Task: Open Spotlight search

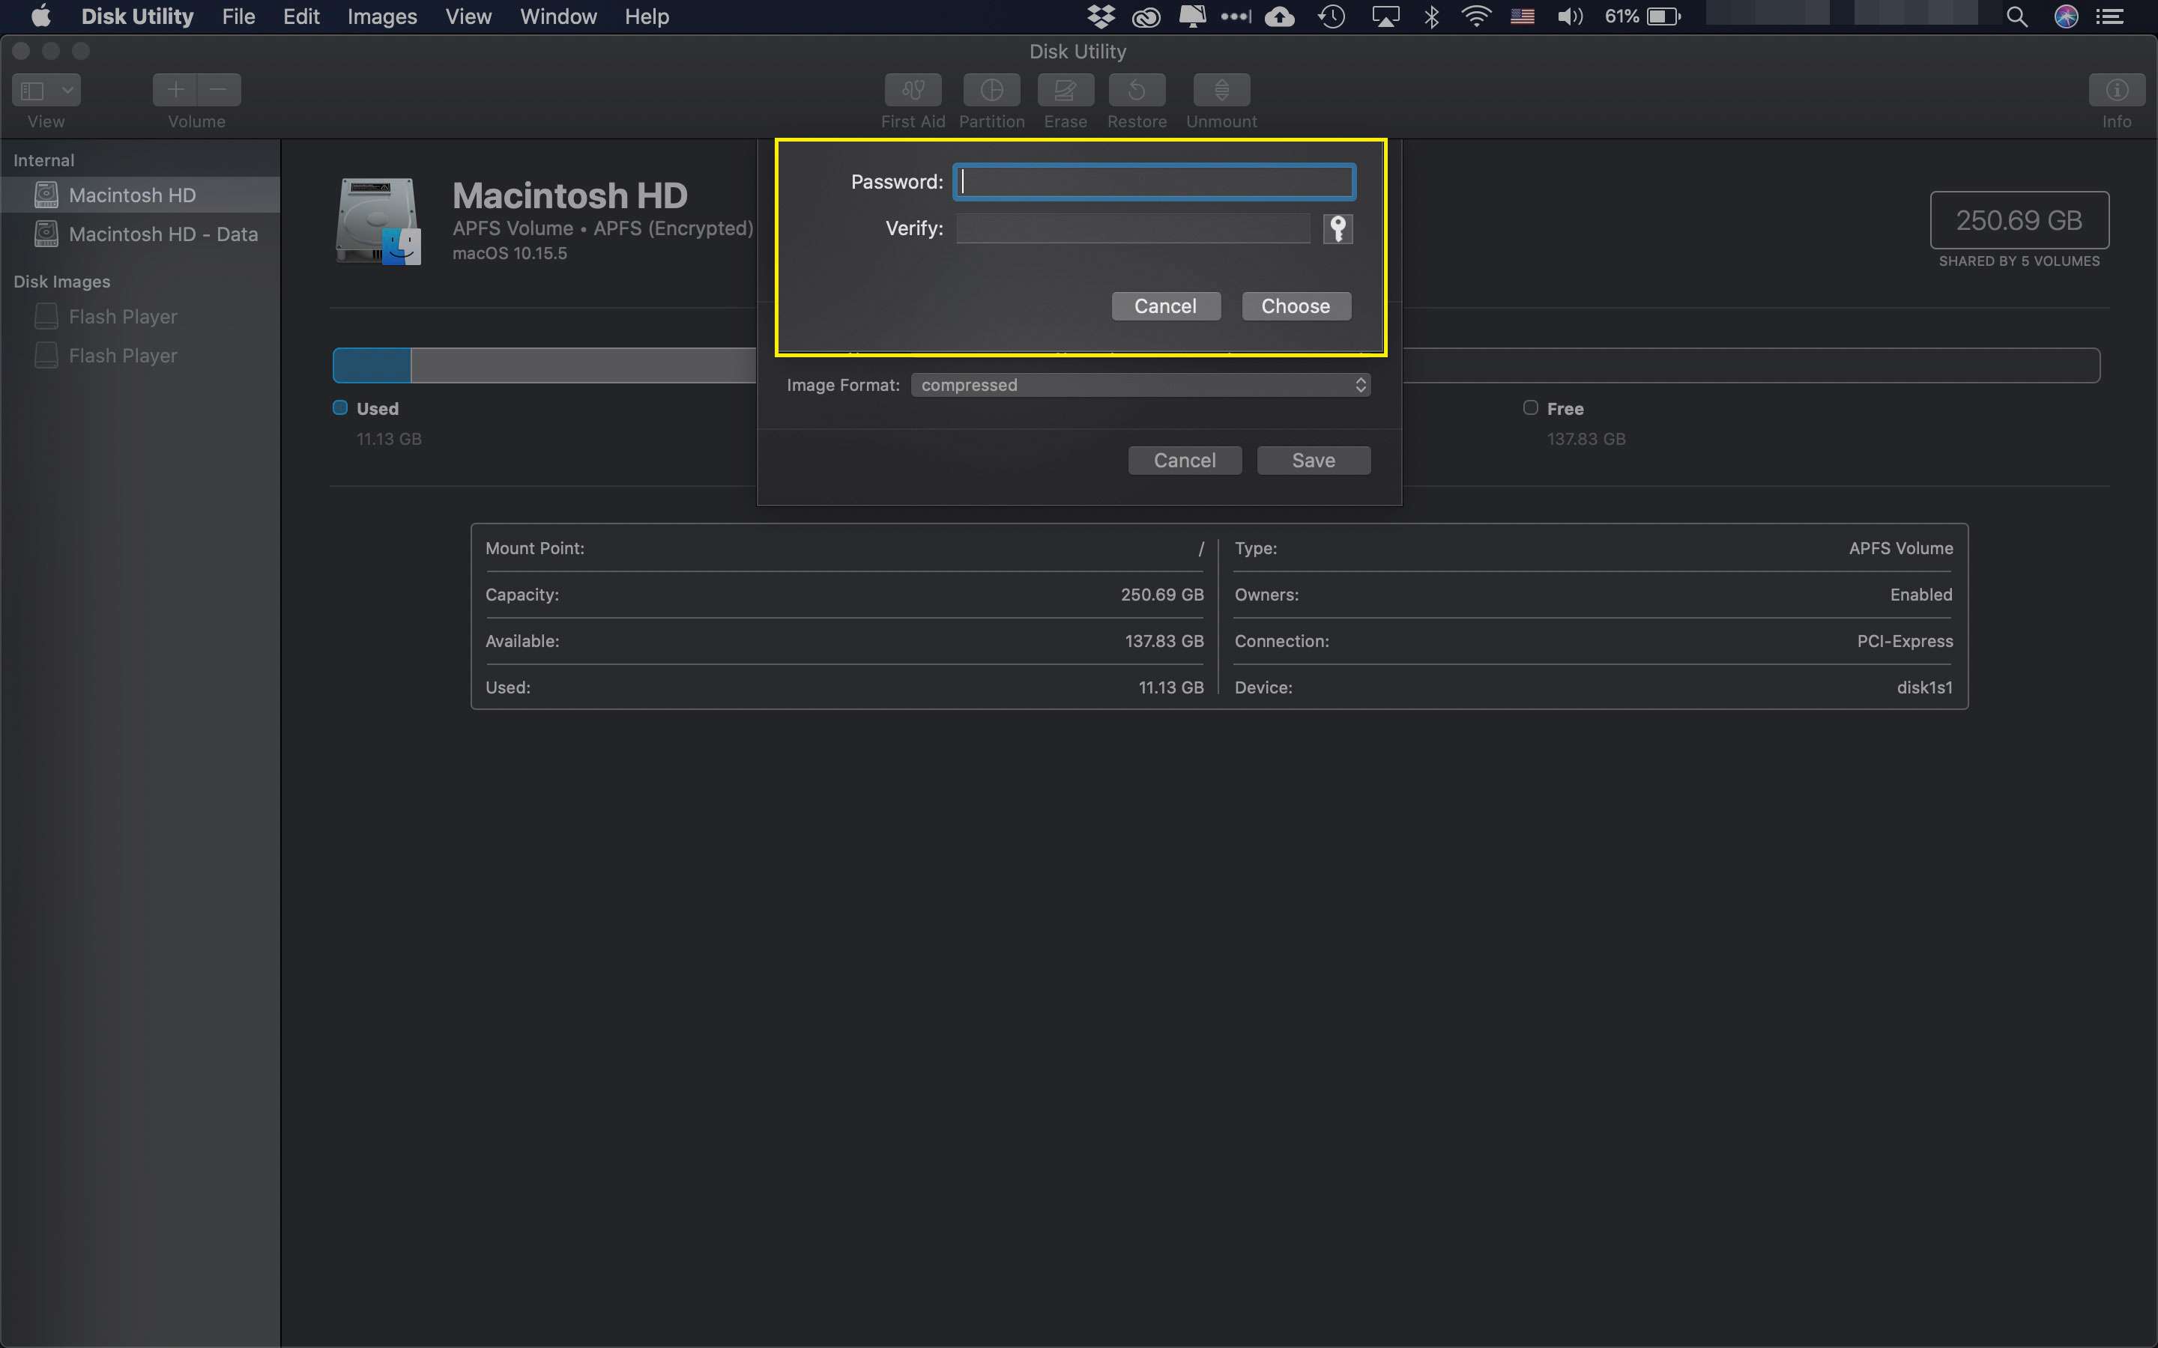Action: (2016, 16)
